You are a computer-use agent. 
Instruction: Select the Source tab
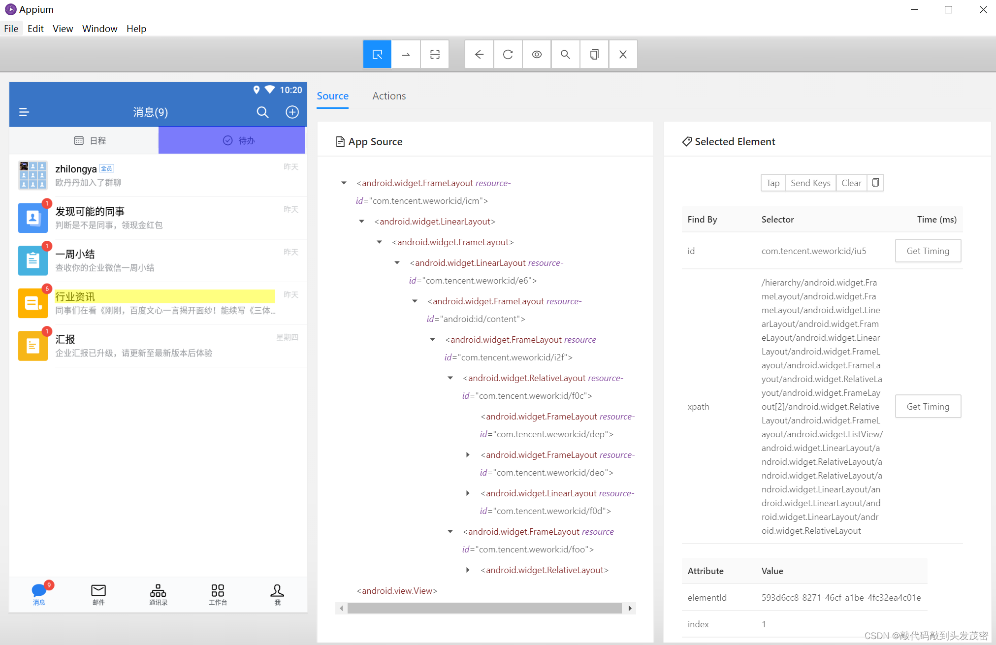pyautogui.click(x=332, y=95)
